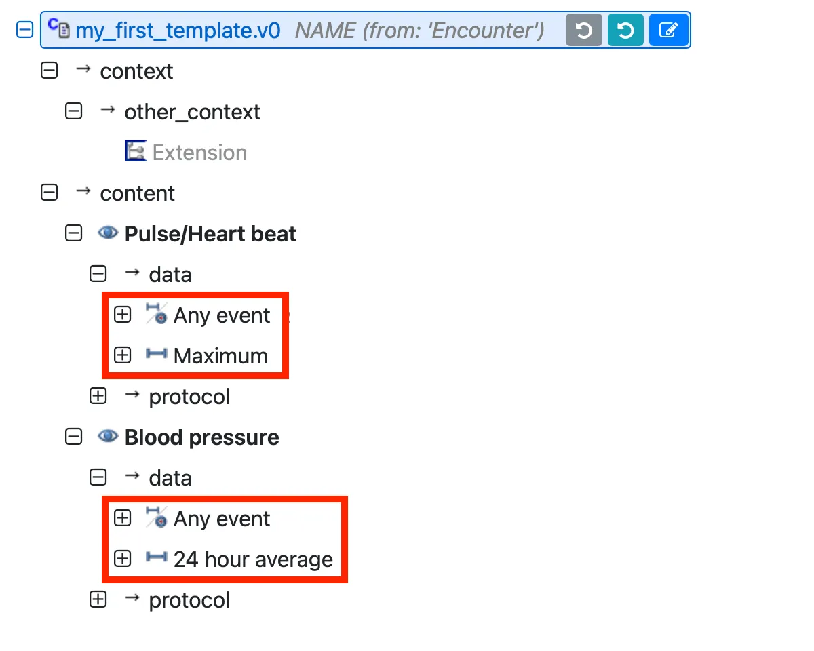Viewport: 814px width, 651px height.
Task: Expand the Maximum node
Action: [x=122, y=355]
